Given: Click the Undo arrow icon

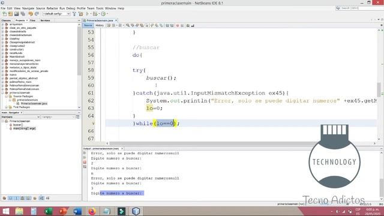Looking at the screenshot, I should [x=31, y=14].
